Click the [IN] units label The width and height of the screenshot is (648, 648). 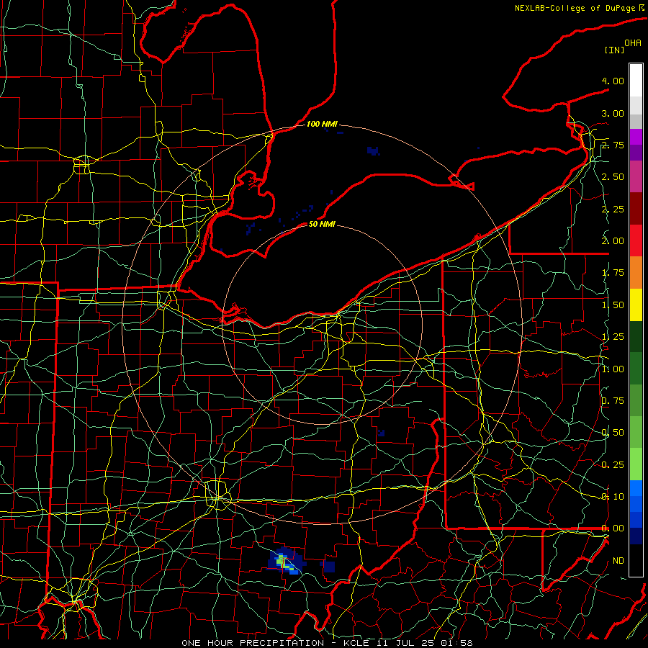coord(614,50)
